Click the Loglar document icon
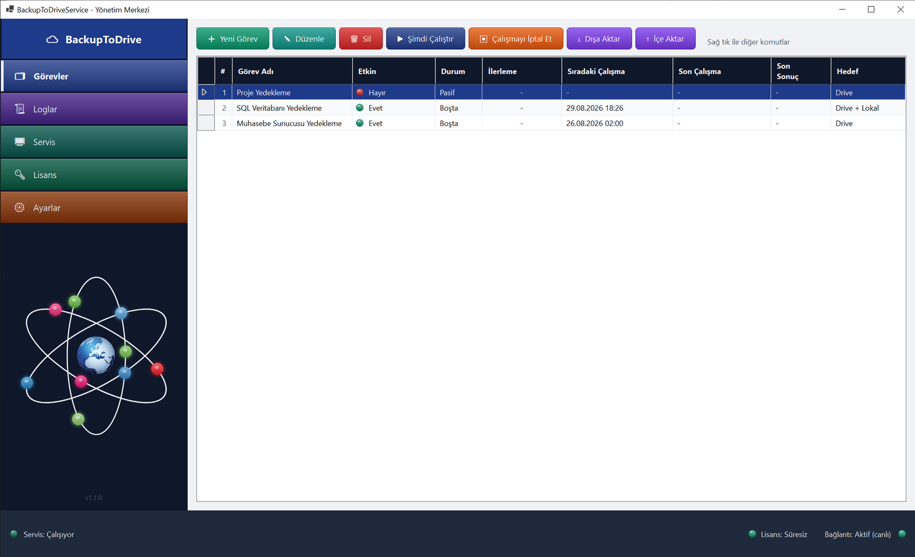 click(20, 109)
